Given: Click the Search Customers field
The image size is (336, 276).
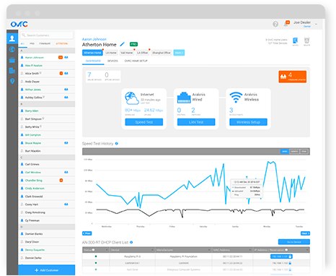Looking at the screenshot, I should pos(47,35).
